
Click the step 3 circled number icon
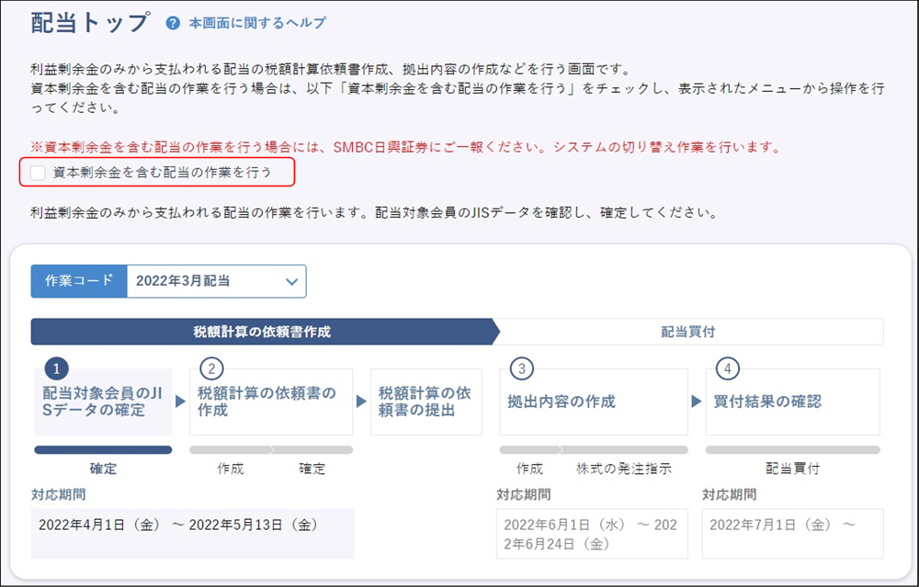pyautogui.click(x=522, y=369)
